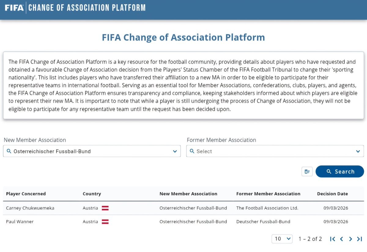Click the Former Member Association column header
The height and width of the screenshot is (252, 367).
point(268,194)
